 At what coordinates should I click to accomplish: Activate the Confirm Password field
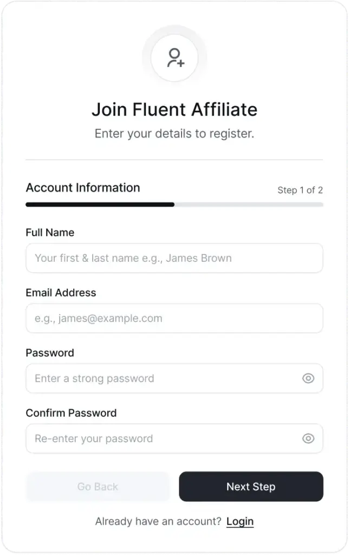[x=163, y=438]
